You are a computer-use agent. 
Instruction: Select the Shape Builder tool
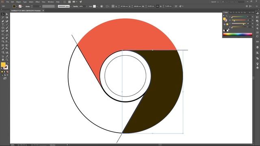click(x=3, y=41)
